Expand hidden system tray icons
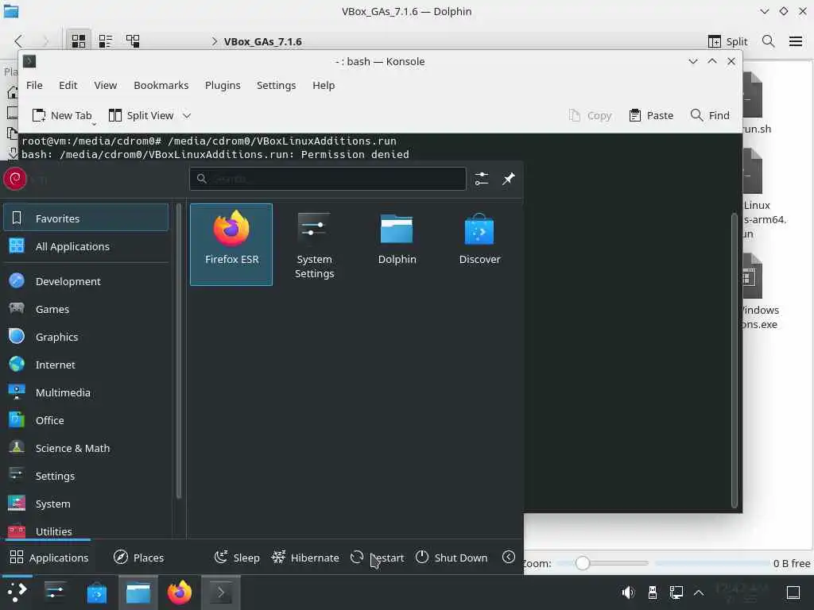The image size is (814, 610). click(x=699, y=592)
